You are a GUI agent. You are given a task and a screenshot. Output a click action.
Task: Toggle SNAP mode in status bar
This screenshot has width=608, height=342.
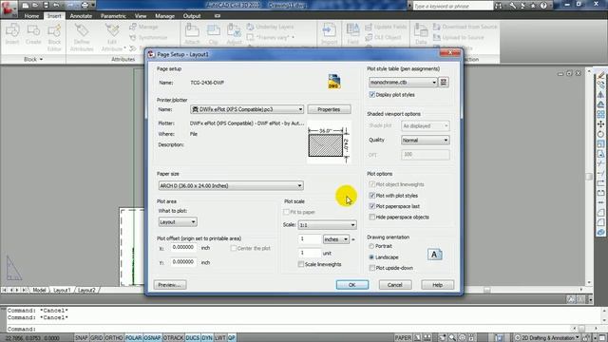click(82, 338)
